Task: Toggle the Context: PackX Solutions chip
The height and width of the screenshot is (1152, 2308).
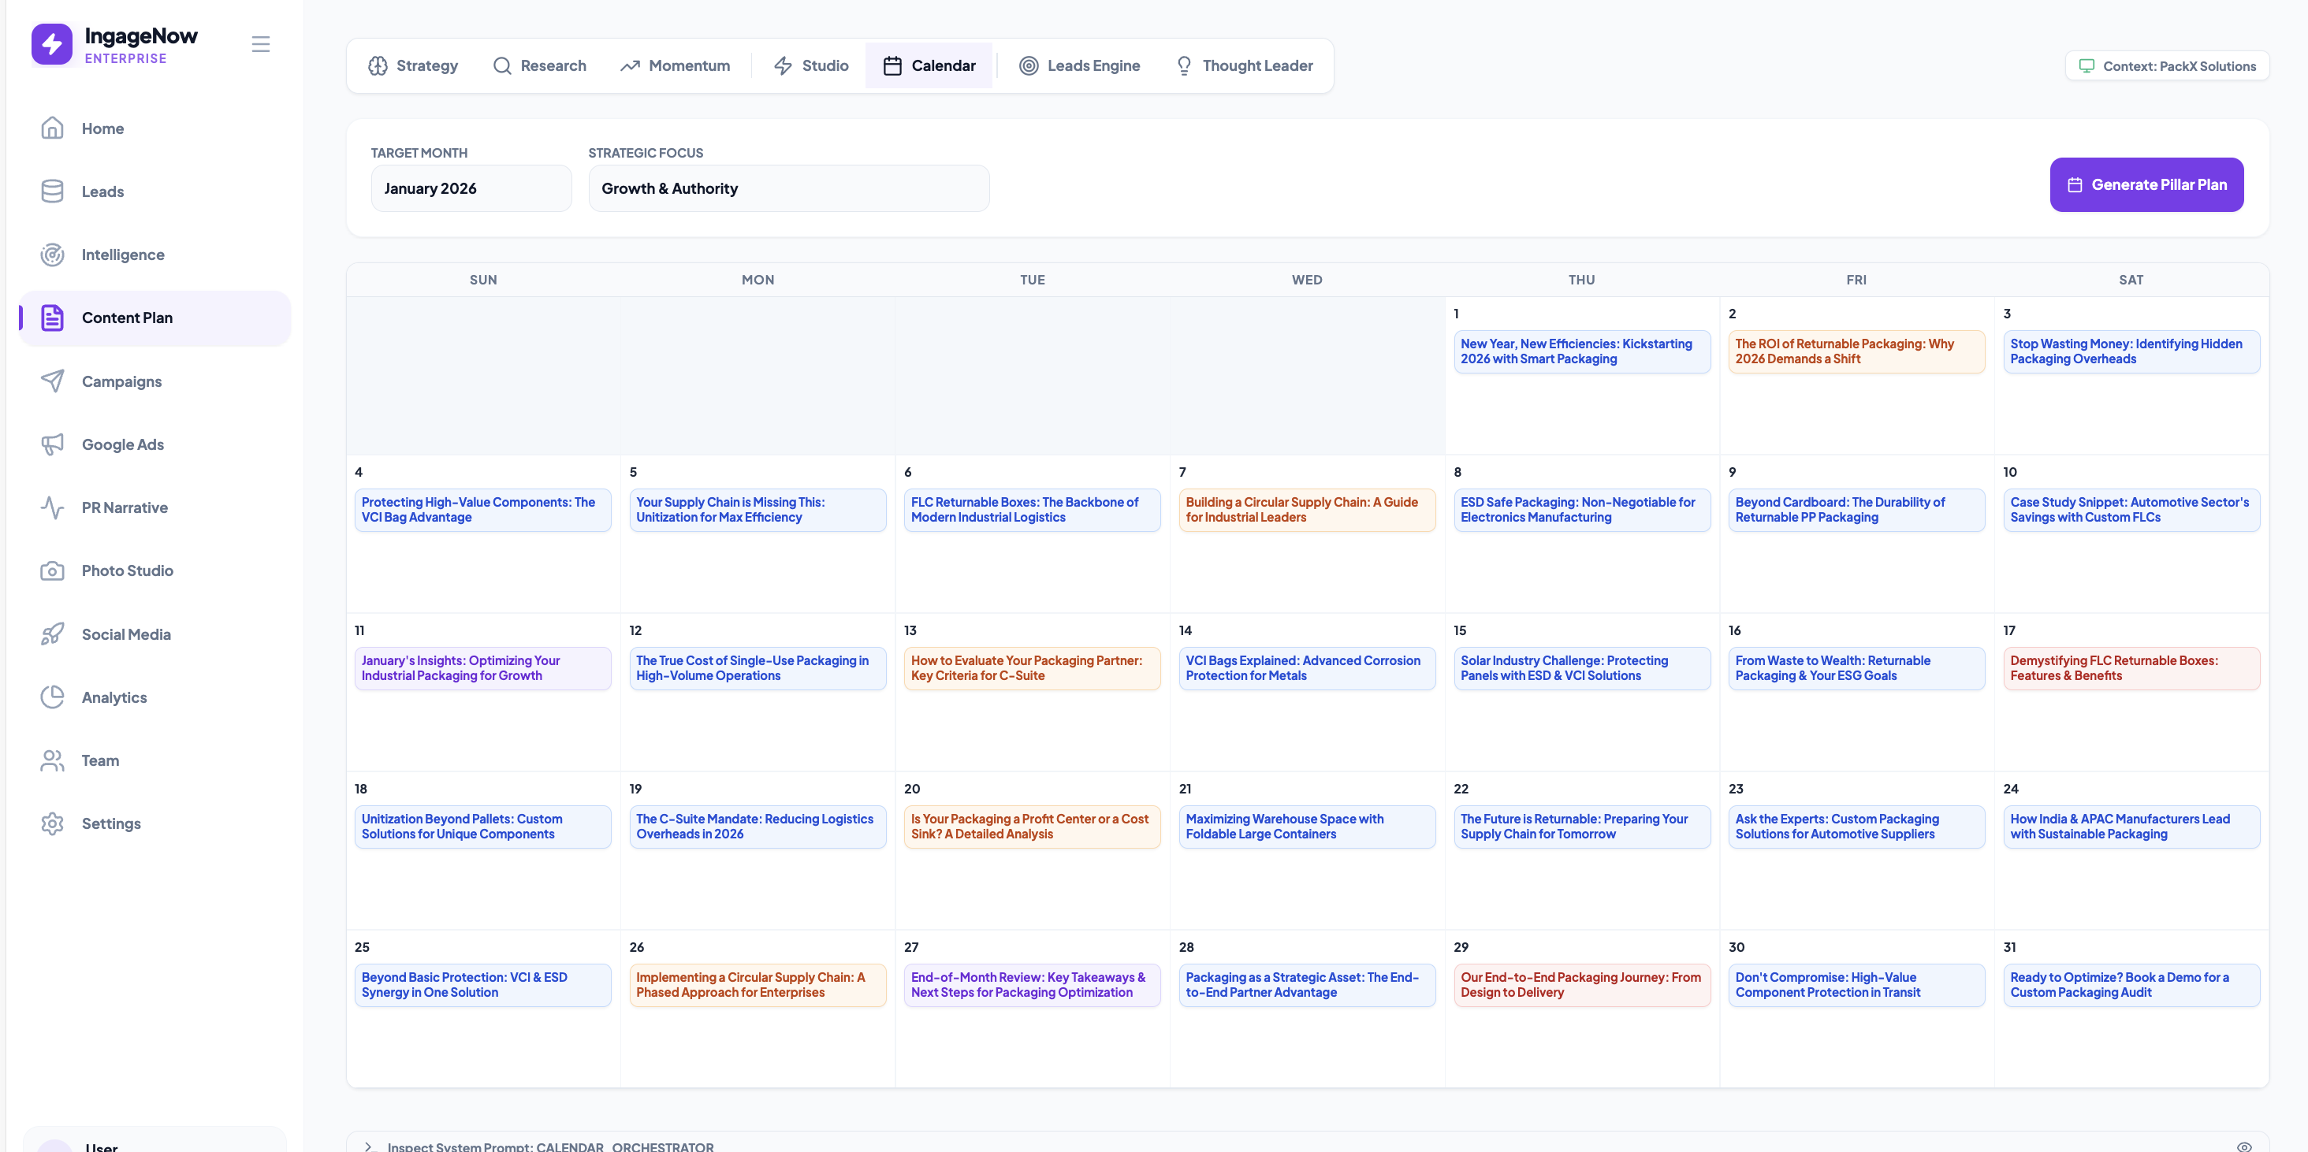Action: [2166, 65]
